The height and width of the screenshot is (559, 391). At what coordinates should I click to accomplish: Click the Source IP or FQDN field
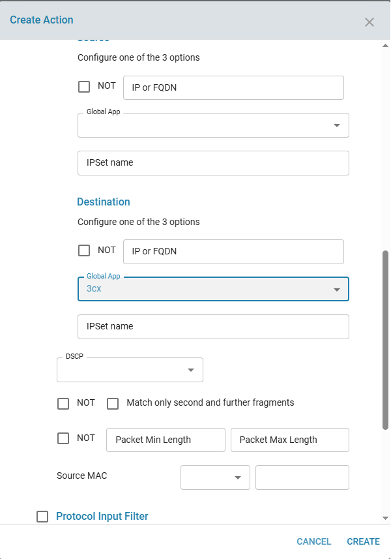click(x=233, y=88)
